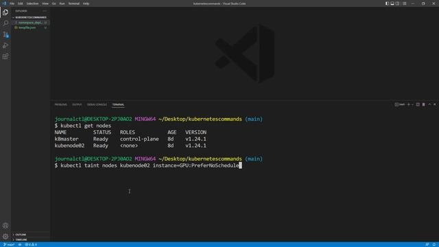
Task: Toggle secondary side bar layout button
Action: pos(397,3)
